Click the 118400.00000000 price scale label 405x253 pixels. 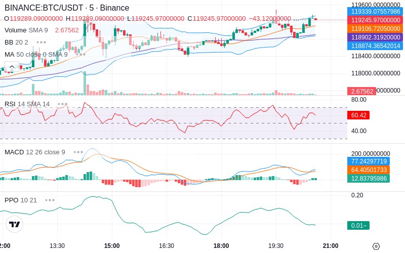click(376, 56)
